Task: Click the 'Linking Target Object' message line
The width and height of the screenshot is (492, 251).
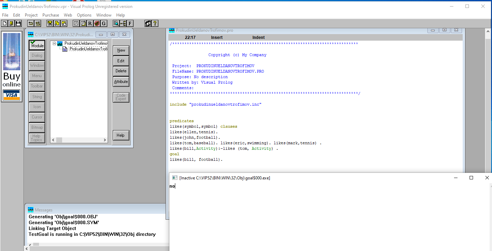Action: click(52, 228)
